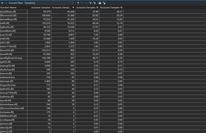
Task: Sort by Inclusive Samples column header
Action: click(x=39, y=8)
